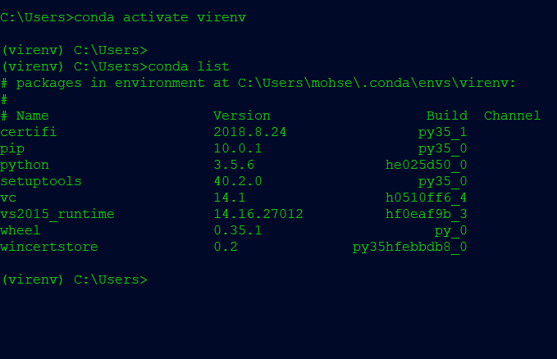The image size is (557, 359).
Task: Click the python version 3.5.6
Action: (234, 165)
